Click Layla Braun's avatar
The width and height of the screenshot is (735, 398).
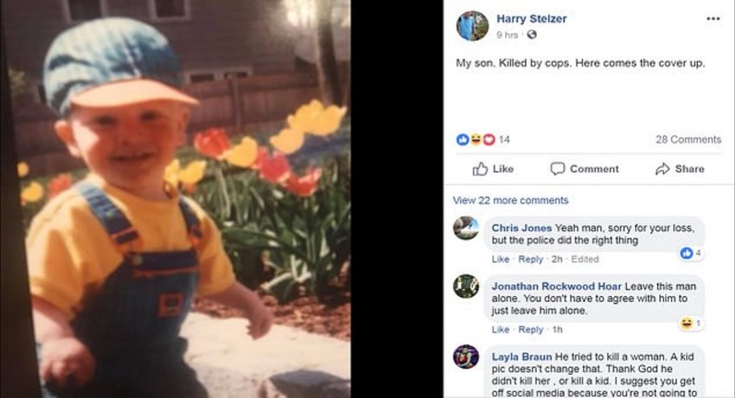[466, 356]
